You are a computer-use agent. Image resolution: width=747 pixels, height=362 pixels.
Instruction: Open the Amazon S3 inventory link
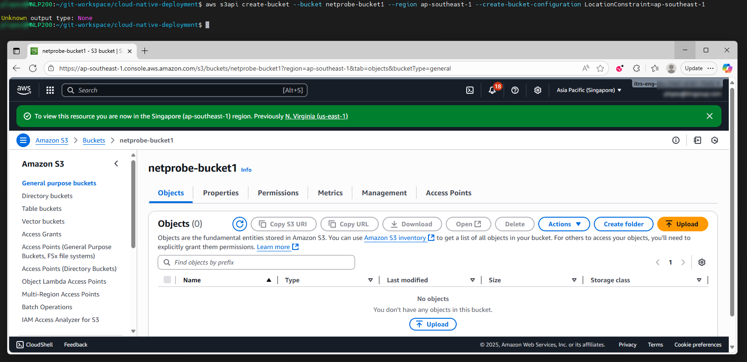(399, 238)
